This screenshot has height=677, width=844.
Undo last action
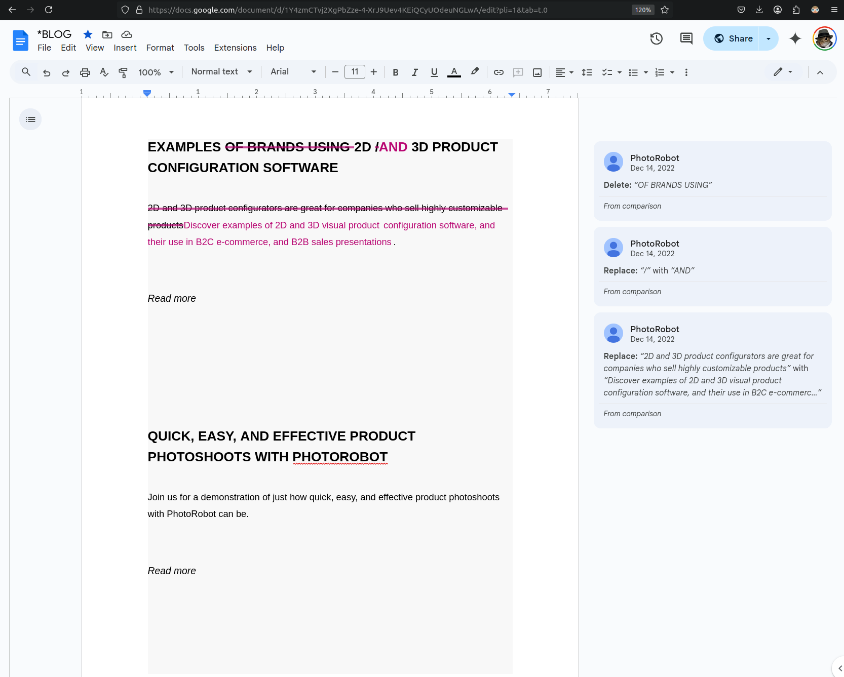[47, 72]
